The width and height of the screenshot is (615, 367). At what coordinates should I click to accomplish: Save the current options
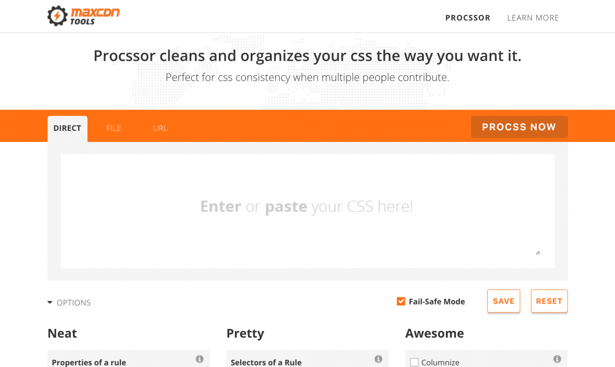point(504,301)
